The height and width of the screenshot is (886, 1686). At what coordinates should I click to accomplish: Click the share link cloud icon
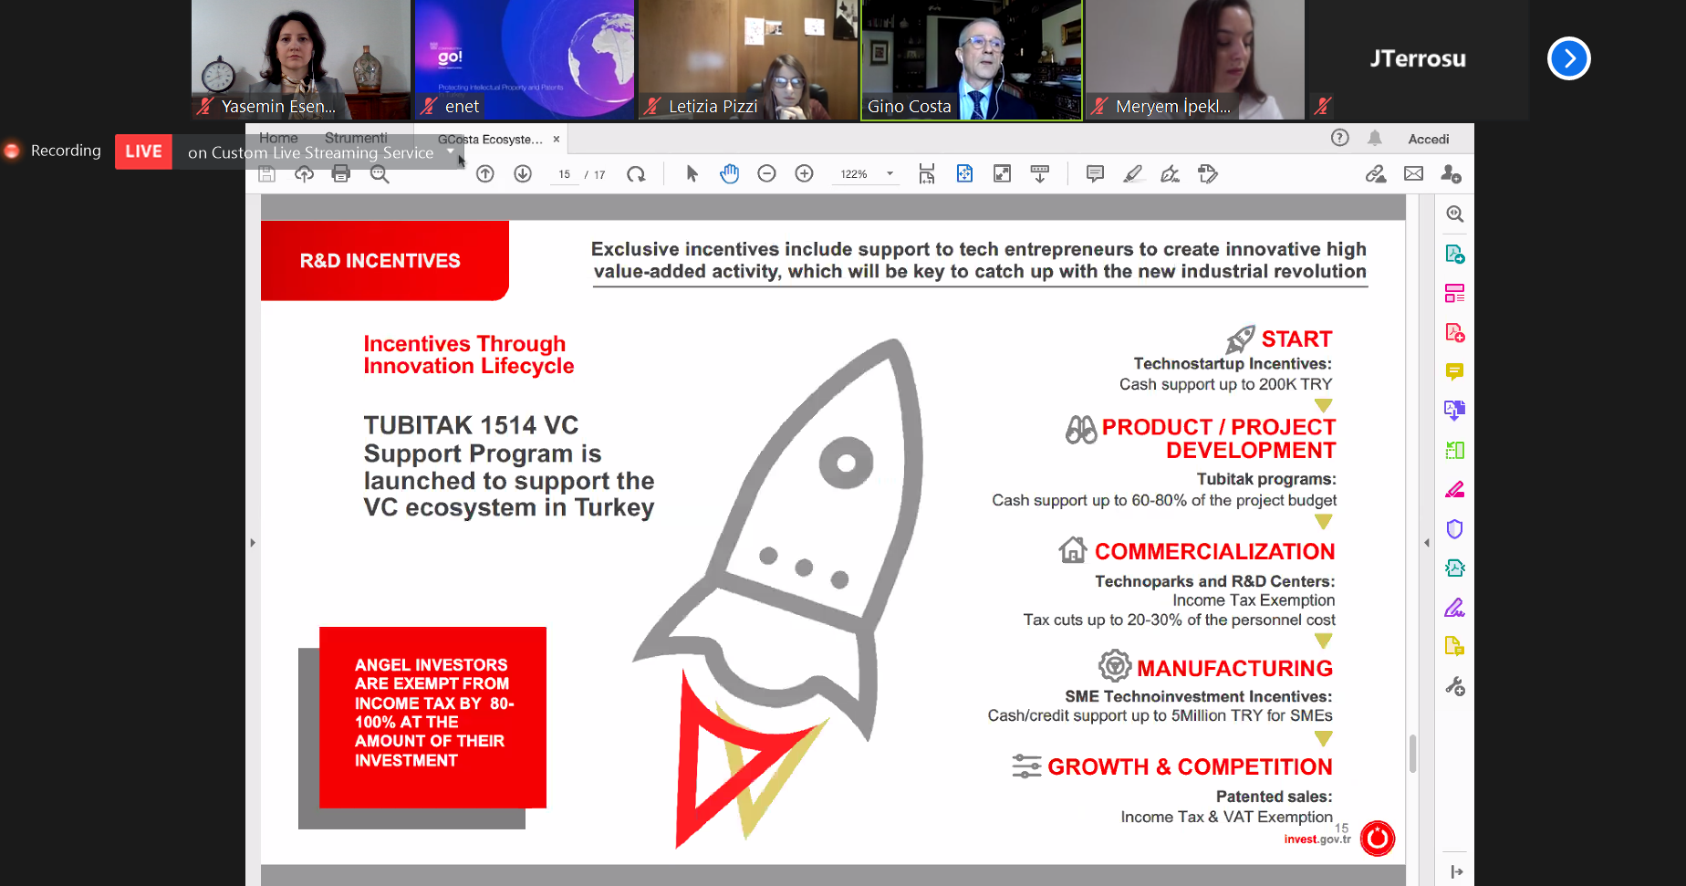click(x=1376, y=174)
